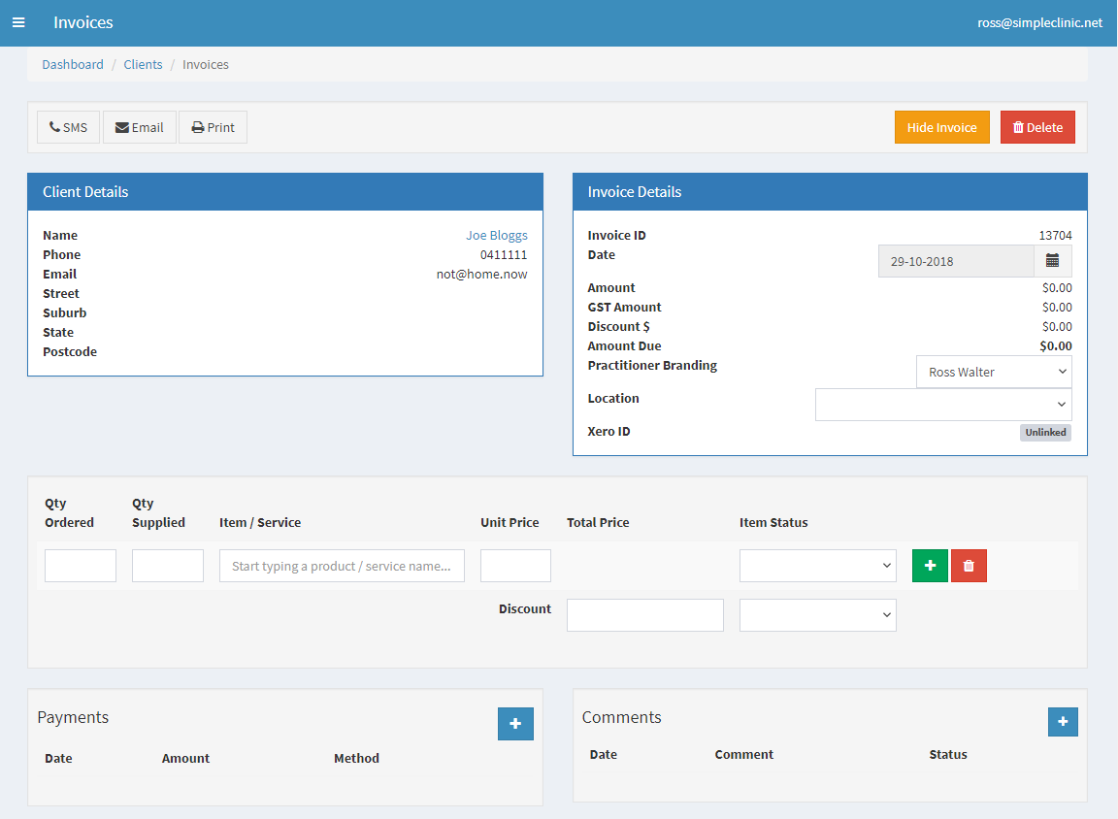Open Joe Bloggs client profile
The image size is (1118, 819).
(496, 235)
